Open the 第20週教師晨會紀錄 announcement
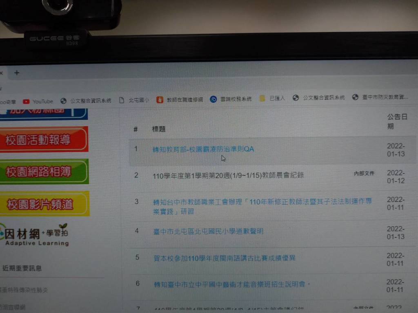 (228, 175)
